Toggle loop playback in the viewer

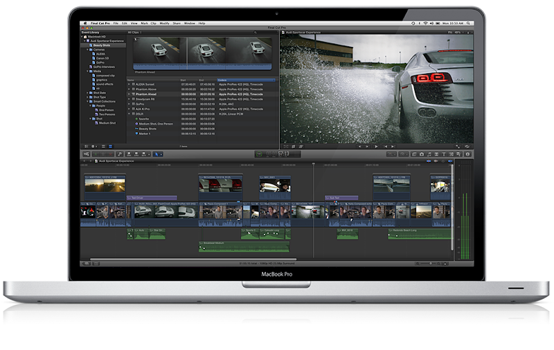point(467,147)
